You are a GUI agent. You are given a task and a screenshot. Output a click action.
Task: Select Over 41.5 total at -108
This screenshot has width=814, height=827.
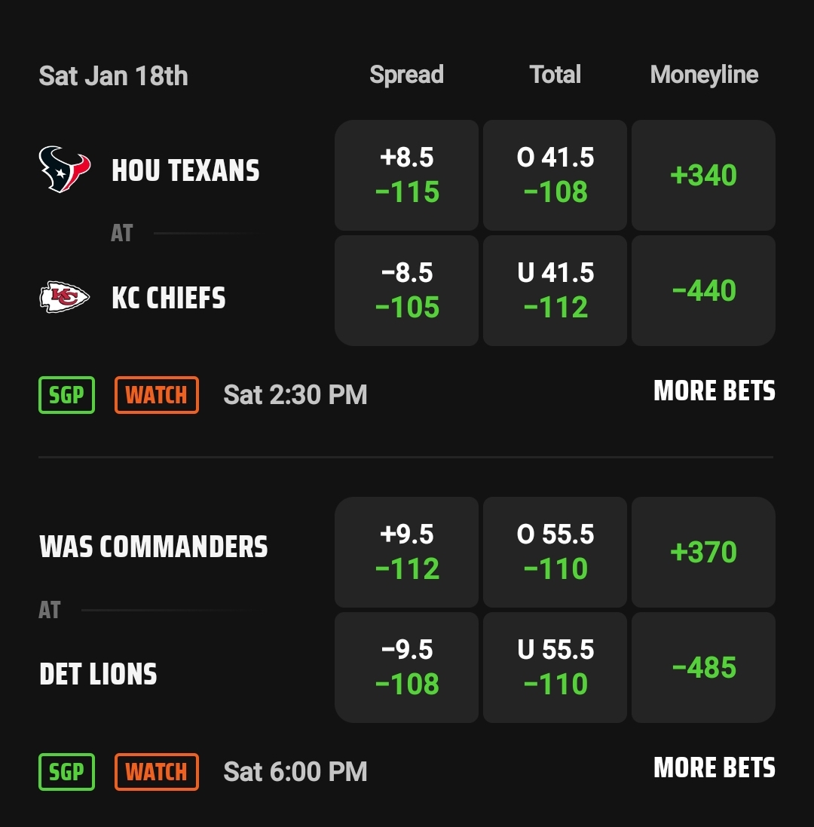555,175
